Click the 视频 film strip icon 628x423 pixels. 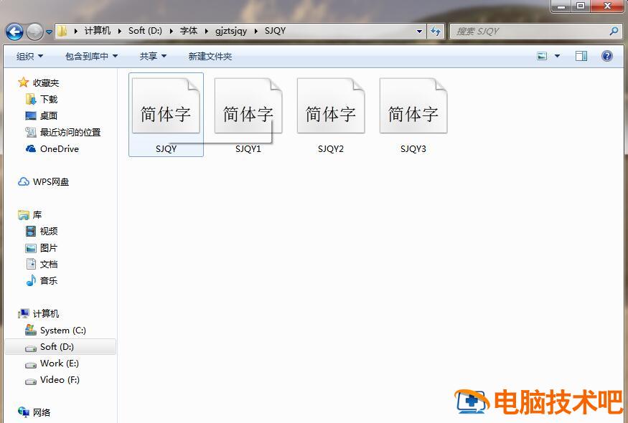tap(31, 231)
